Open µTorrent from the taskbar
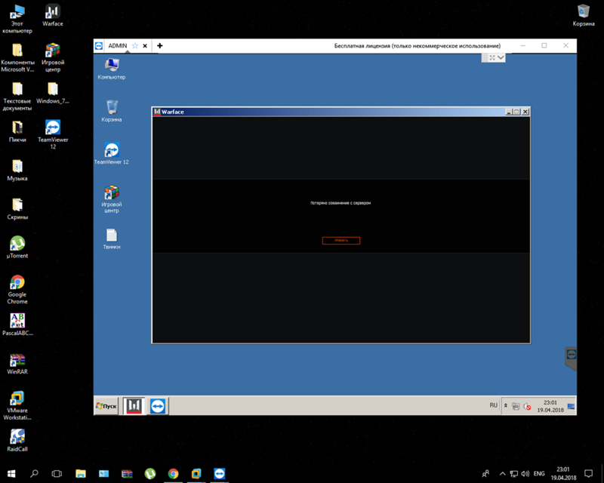 coord(149,473)
